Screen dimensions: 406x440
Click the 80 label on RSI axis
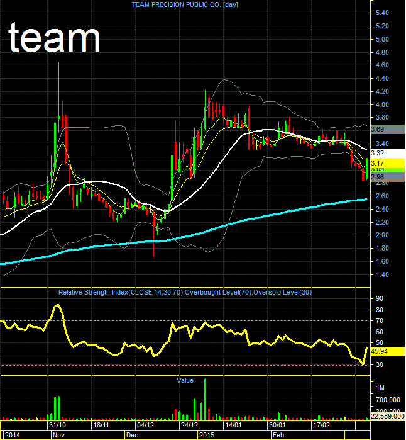(x=380, y=310)
